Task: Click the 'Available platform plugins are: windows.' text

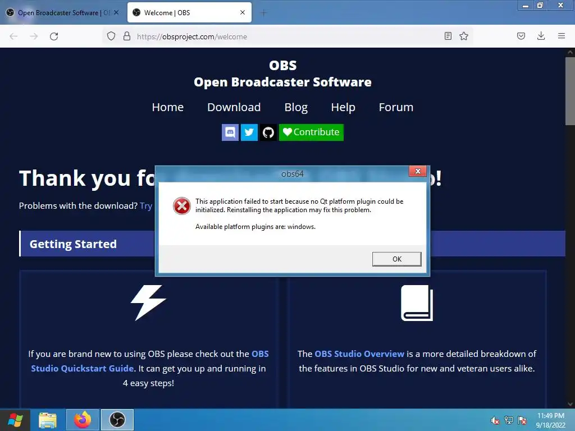Action: (255, 227)
